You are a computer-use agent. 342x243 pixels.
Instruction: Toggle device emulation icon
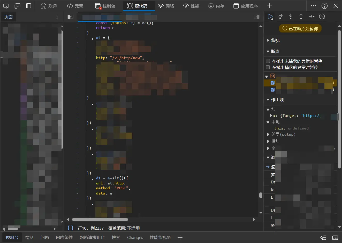coord(17,6)
